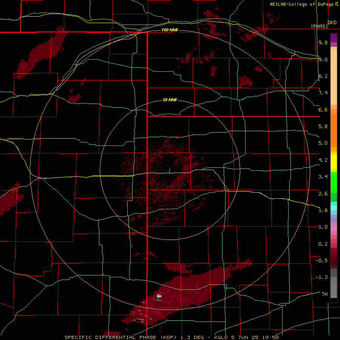
Task: Click the 9.0 scale value
Action: 323,59
